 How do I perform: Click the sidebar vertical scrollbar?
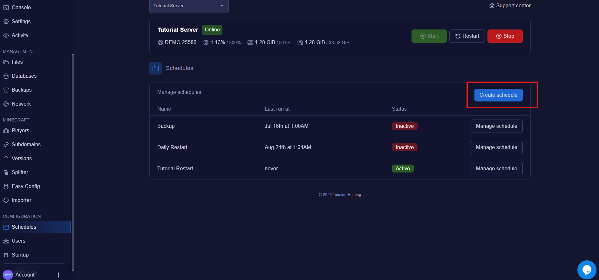click(x=73, y=162)
